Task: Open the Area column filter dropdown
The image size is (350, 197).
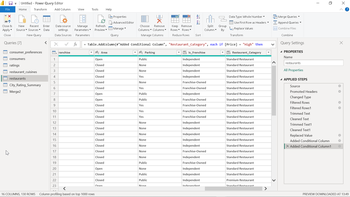Action: 135,53
